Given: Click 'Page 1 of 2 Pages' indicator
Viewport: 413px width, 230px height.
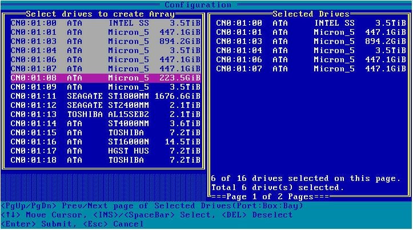Looking at the screenshot, I should 270,196.
